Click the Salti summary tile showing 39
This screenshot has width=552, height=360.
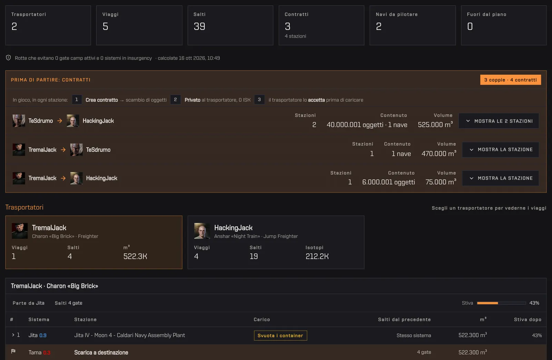tap(230, 25)
